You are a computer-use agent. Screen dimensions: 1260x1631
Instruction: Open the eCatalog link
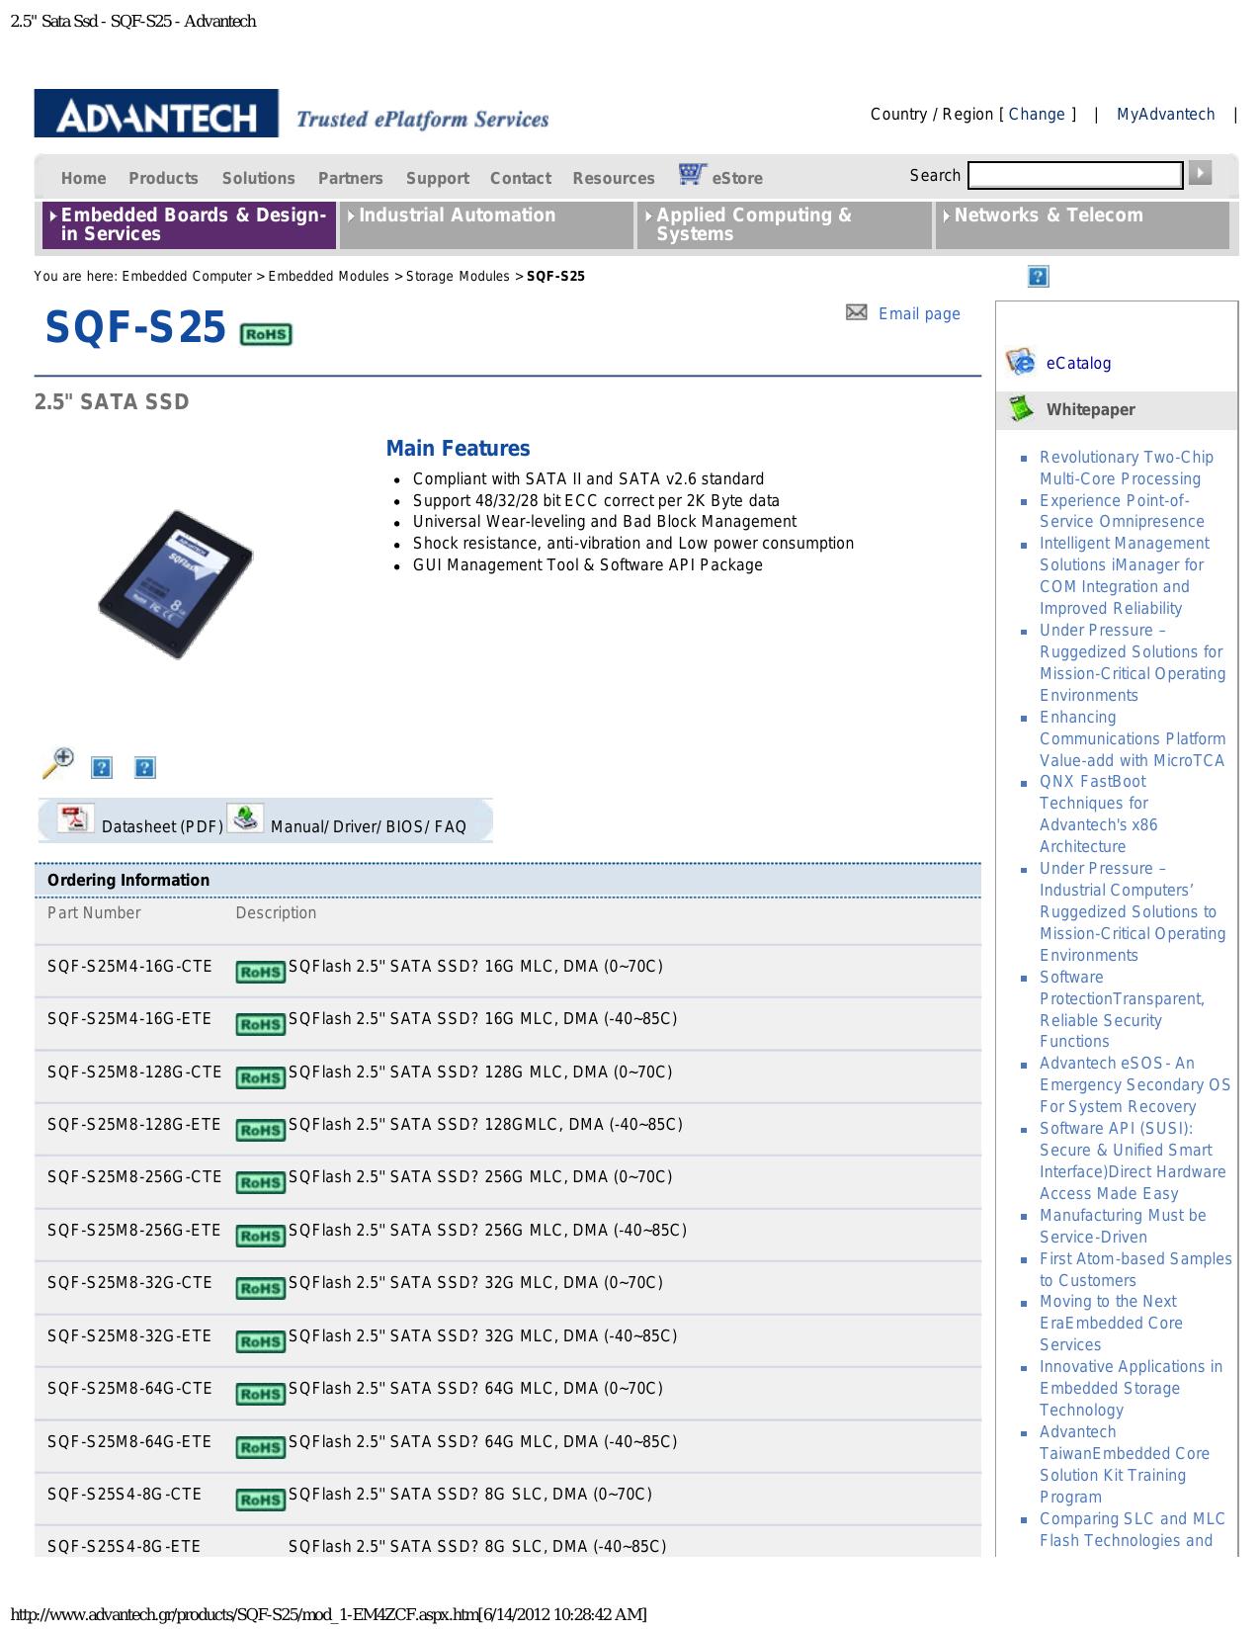[x=1078, y=363]
